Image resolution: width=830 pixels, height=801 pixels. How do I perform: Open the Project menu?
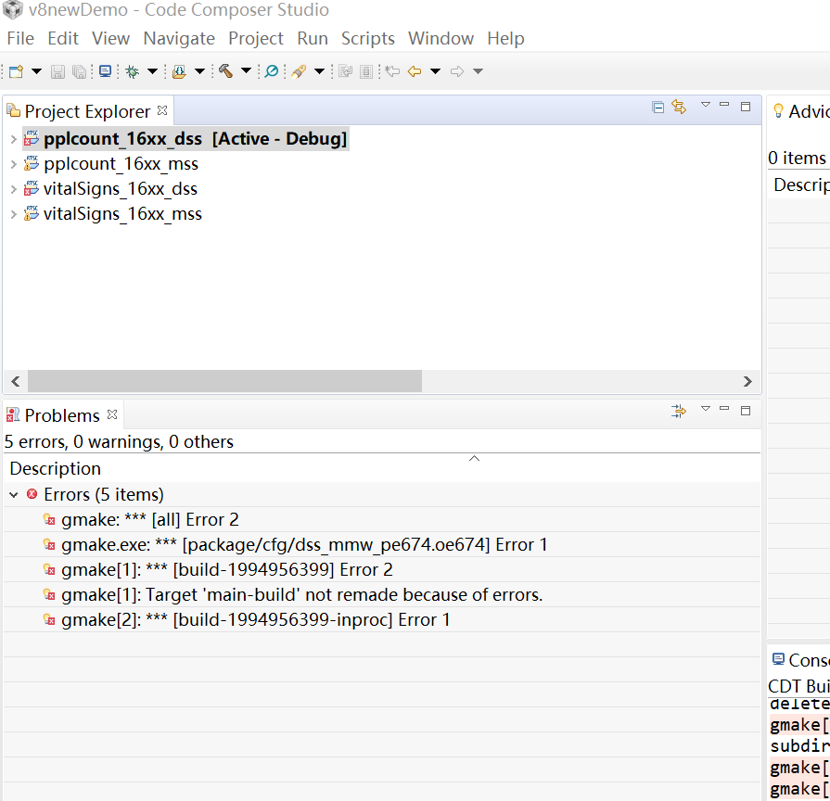(x=256, y=39)
